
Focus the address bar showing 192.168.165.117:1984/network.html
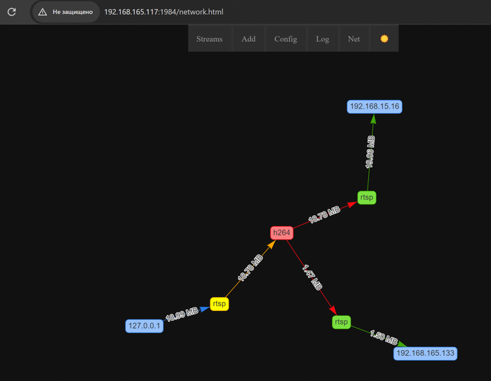click(163, 12)
